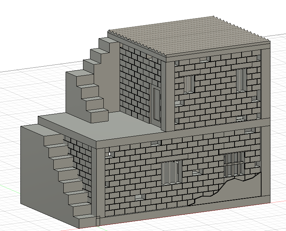Click the small white highlighted square on the brick wall

pos(110,154)
